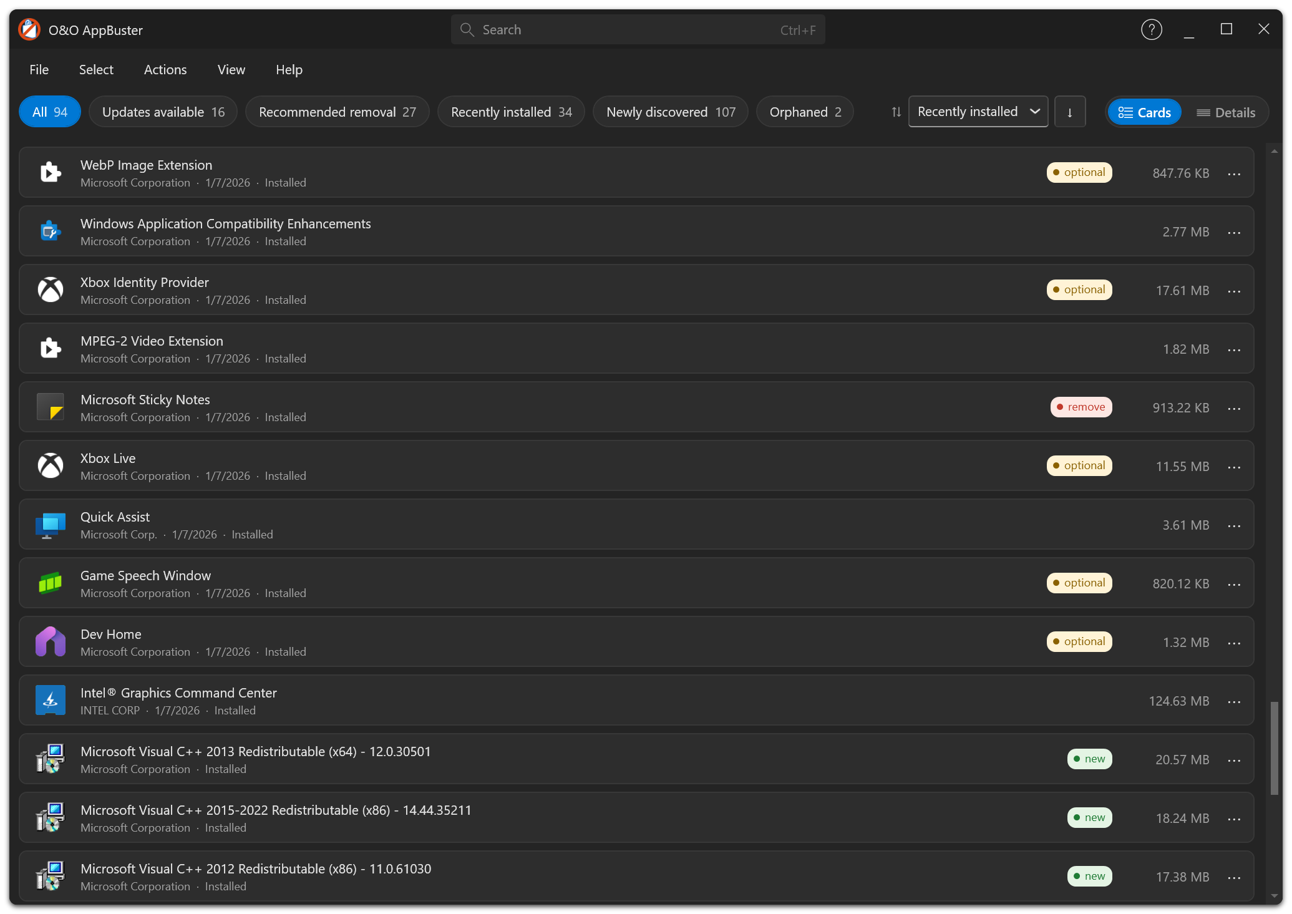Open more options for Xbox Identity Provider
1292x914 pixels.
click(1234, 291)
